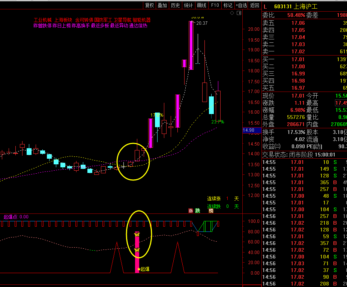Viewport: 347px width, 287px height.
Task: Click the 卖一 17.02 order row
Action: pos(305,51)
